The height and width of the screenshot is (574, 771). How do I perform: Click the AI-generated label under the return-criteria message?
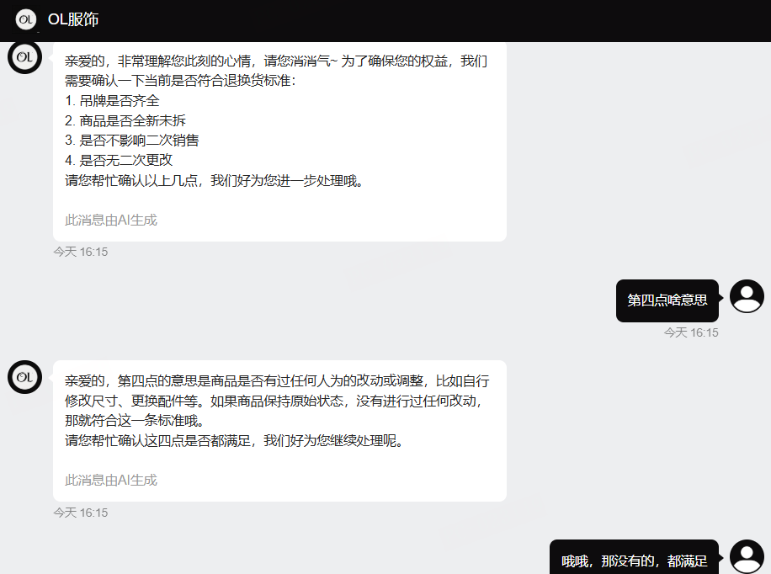coord(111,220)
